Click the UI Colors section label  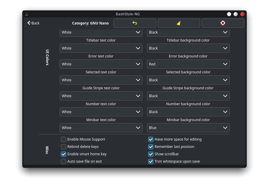[47, 57]
